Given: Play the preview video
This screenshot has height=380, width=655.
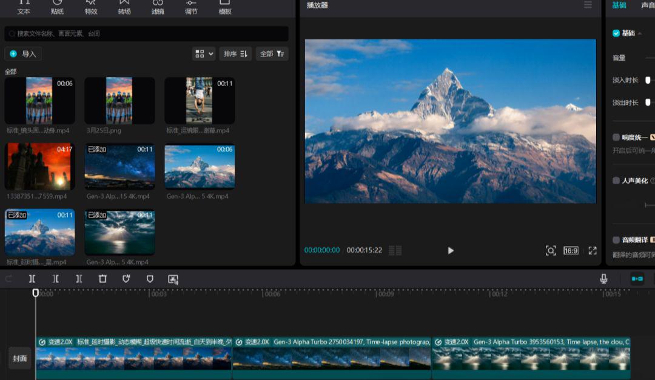Looking at the screenshot, I should (450, 250).
